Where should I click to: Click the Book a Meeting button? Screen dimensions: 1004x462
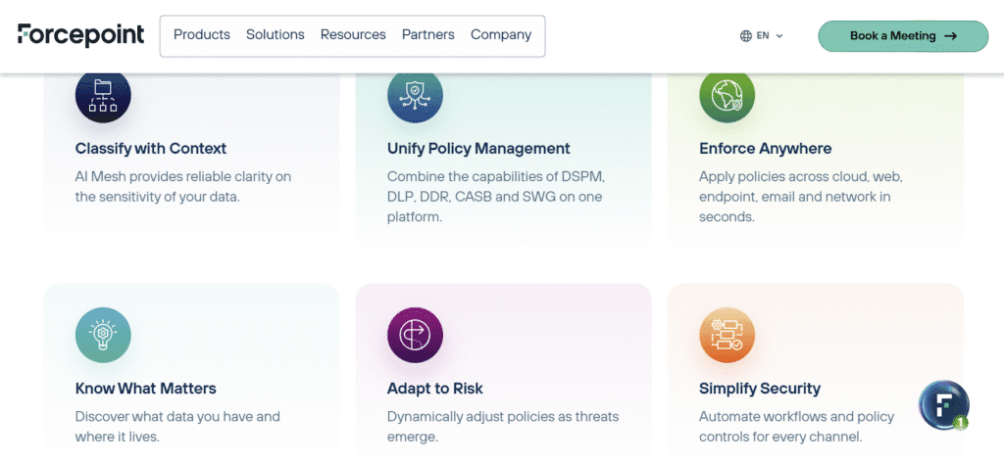(903, 36)
